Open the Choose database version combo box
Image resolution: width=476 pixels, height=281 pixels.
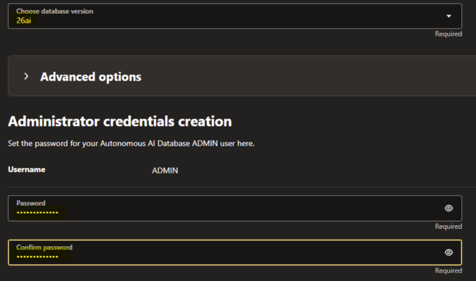[232, 16]
